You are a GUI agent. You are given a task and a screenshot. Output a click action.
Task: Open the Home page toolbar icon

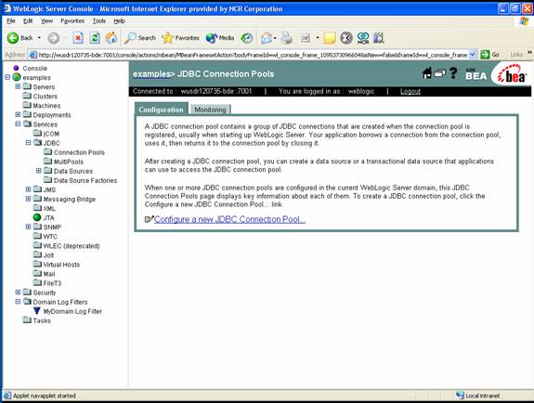point(111,38)
